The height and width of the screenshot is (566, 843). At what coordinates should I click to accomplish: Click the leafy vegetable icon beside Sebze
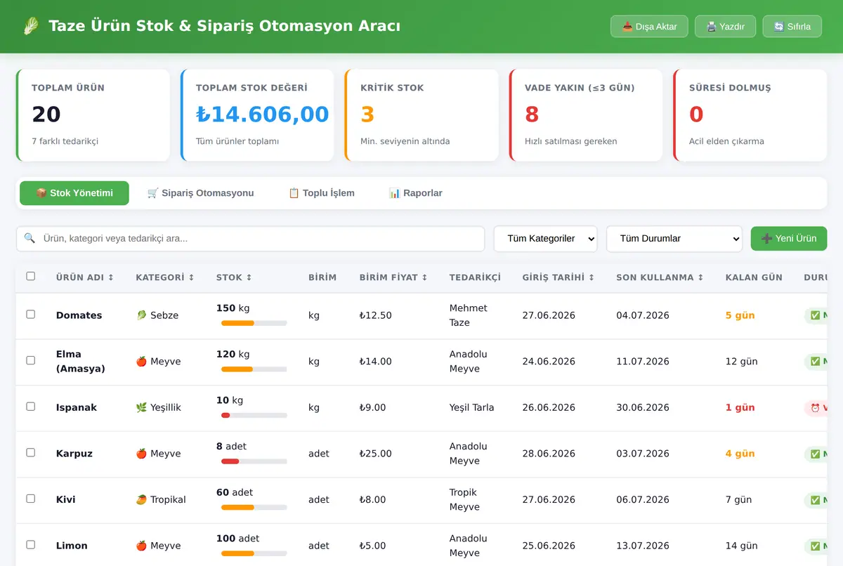click(x=141, y=315)
